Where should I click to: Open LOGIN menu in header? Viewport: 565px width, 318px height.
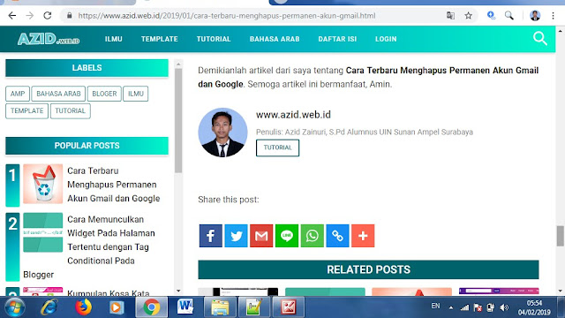(386, 39)
